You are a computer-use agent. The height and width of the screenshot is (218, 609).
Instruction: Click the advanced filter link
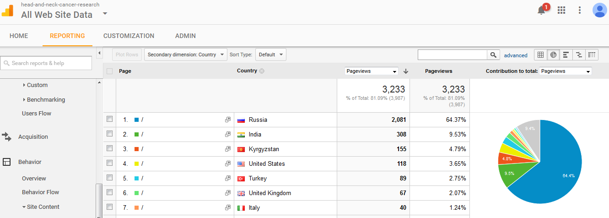pos(516,55)
